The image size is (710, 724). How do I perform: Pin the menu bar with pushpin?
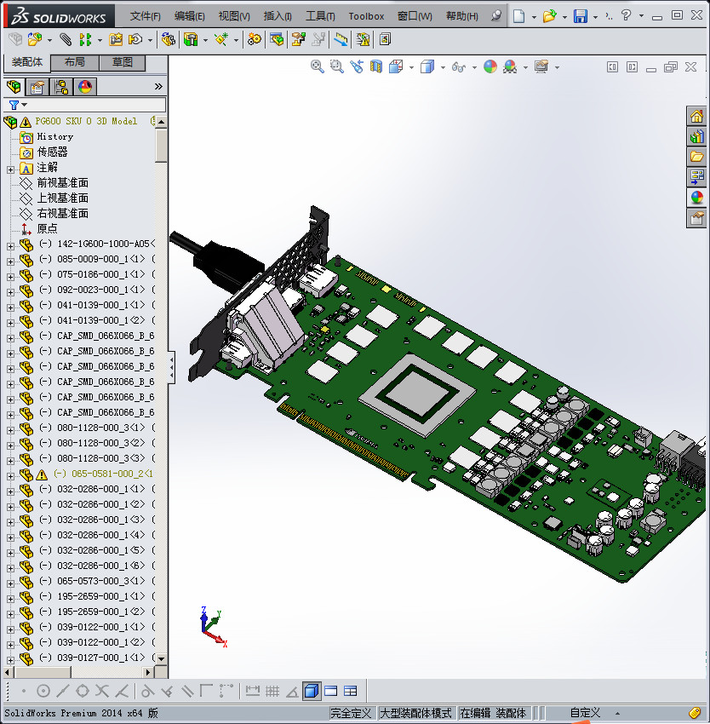pyautogui.click(x=496, y=15)
